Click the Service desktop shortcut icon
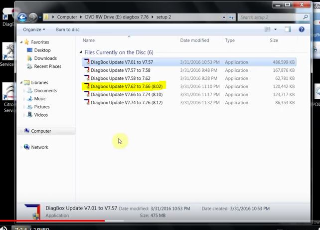Screen dimensions: 320x230 (x=8, y=52)
